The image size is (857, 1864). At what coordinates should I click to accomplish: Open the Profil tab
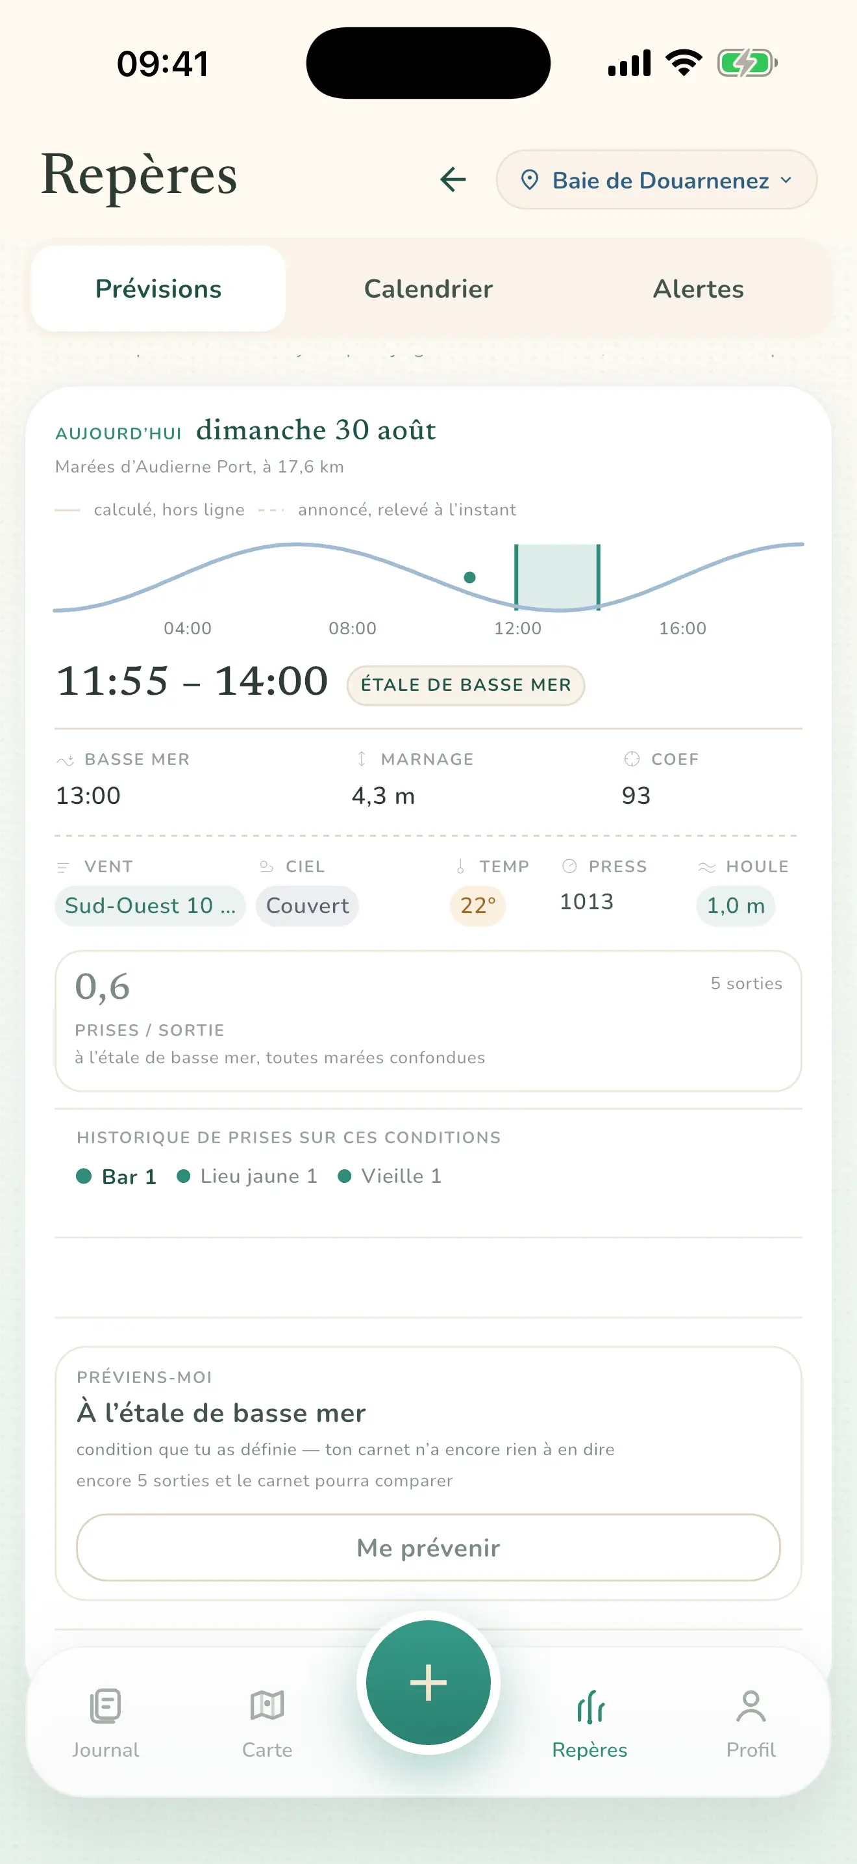click(751, 1724)
